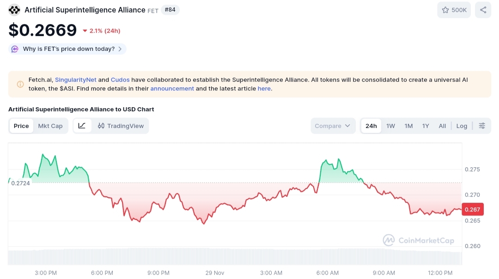This screenshot has width=499, height=279.
Task: Select the Price tab
Action: (21, 126)
